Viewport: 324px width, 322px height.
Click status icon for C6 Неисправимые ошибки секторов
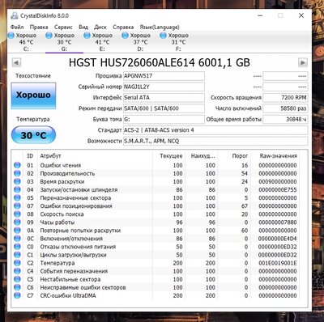pos(17,287)
